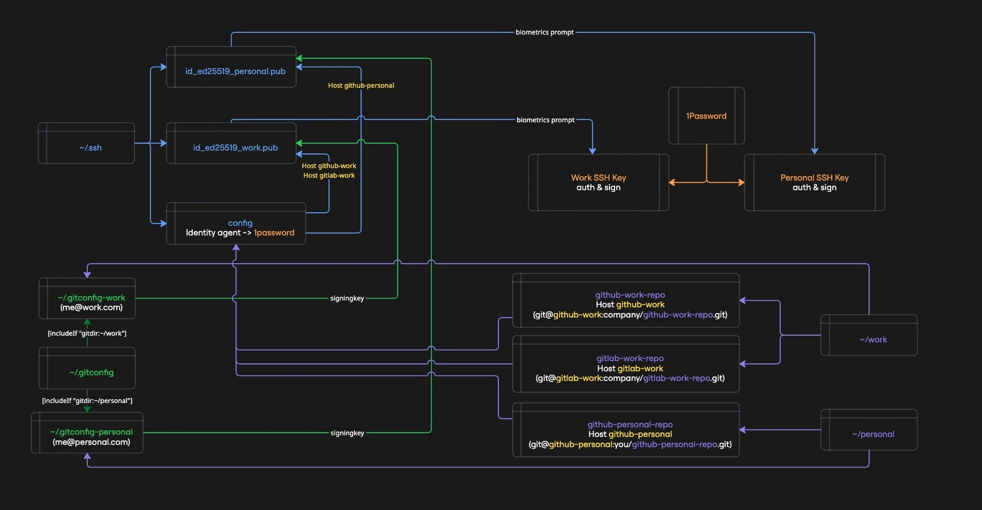Screen dimensions: 982x510
Task: Select the config Identity agent node
Action: 236,224
